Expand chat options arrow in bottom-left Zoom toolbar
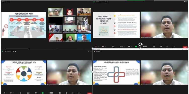 (x=38, y=93)
